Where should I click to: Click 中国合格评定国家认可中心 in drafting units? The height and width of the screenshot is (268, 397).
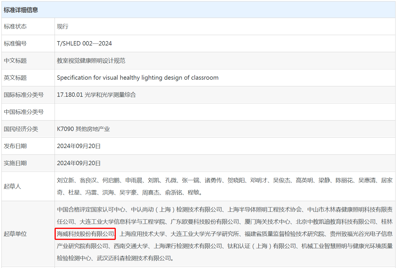91,209
